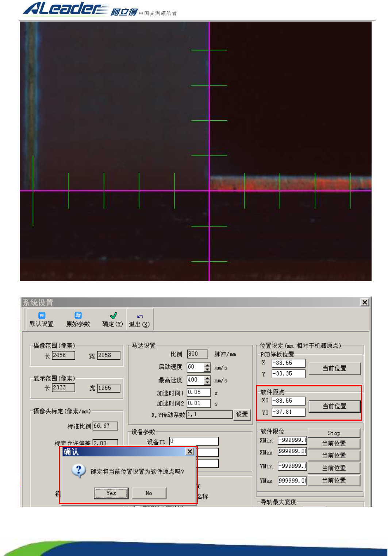The image size is (388, 556).
Task: Click the 默认设置 toolbar icon
Action: [x=42, y=316]
